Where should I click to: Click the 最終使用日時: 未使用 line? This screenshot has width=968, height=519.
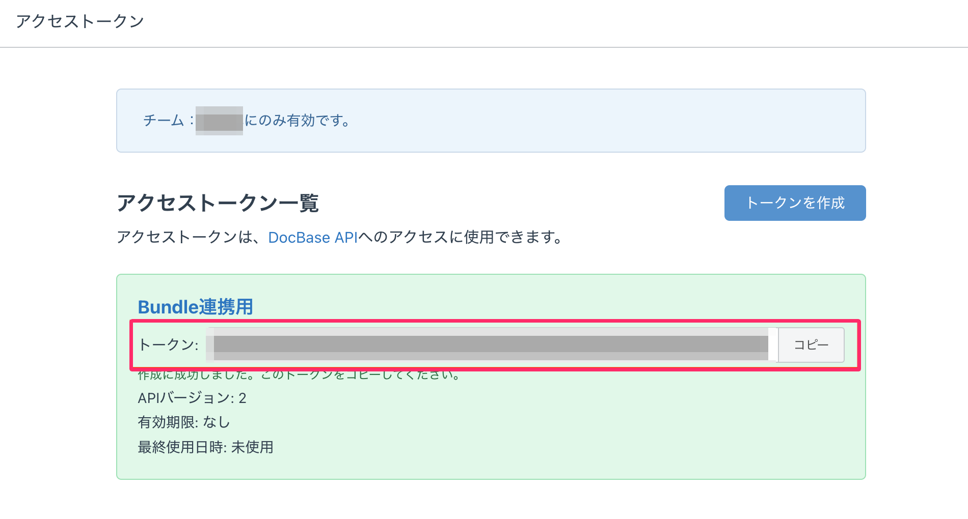pyautogui.click(x=206, y=447)
